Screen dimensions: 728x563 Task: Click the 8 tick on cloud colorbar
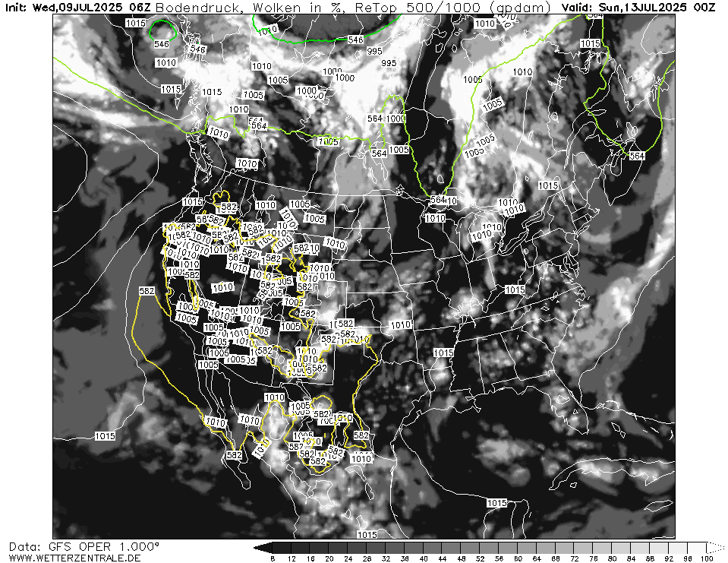tap(273, 558)
